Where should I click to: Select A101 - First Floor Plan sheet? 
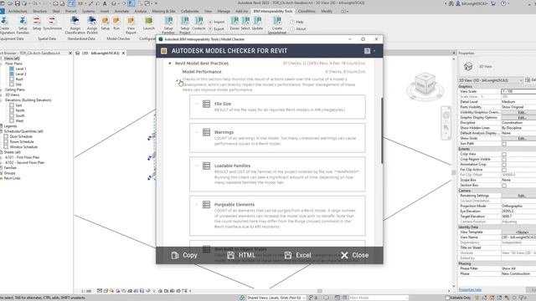tap(22, 157)
